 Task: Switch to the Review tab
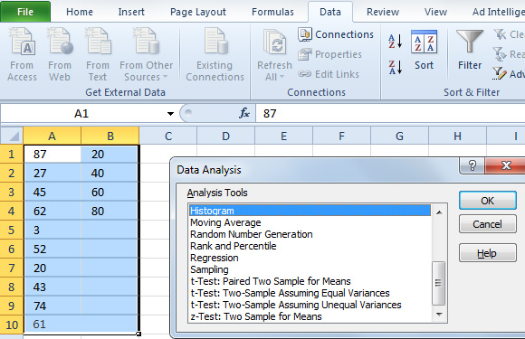click(x=383, y=12)
